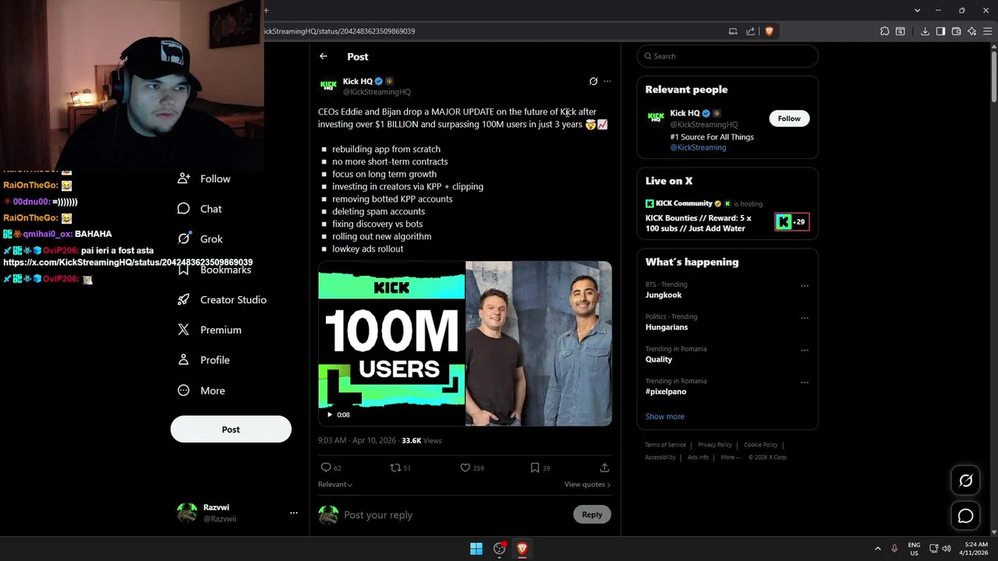Screen dimensions: 998x561
Task: Open Razvwi account options menu
Action: (294, 513)
